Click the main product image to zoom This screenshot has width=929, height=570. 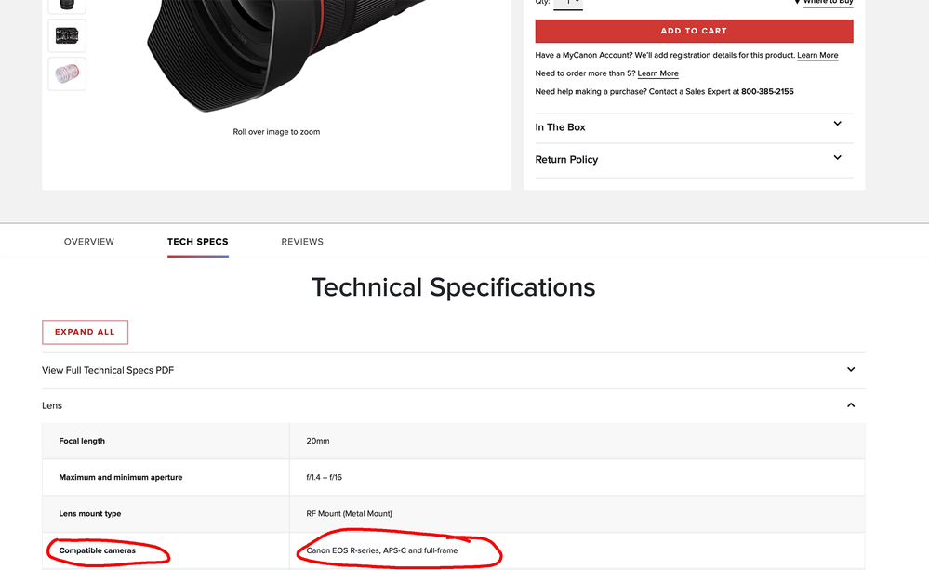point(275,56)
